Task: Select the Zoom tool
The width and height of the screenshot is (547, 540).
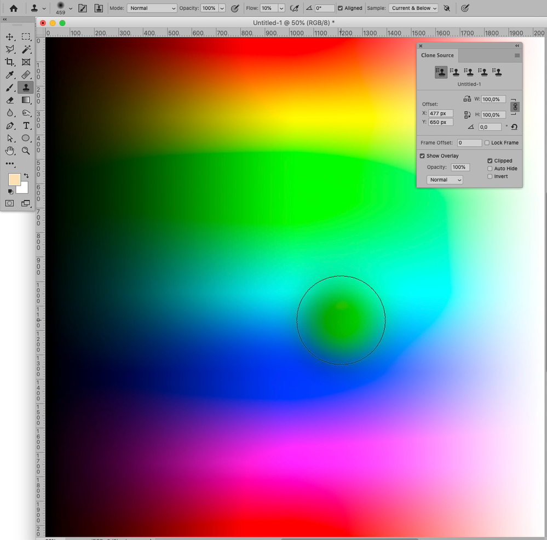Action: (26, 151)
